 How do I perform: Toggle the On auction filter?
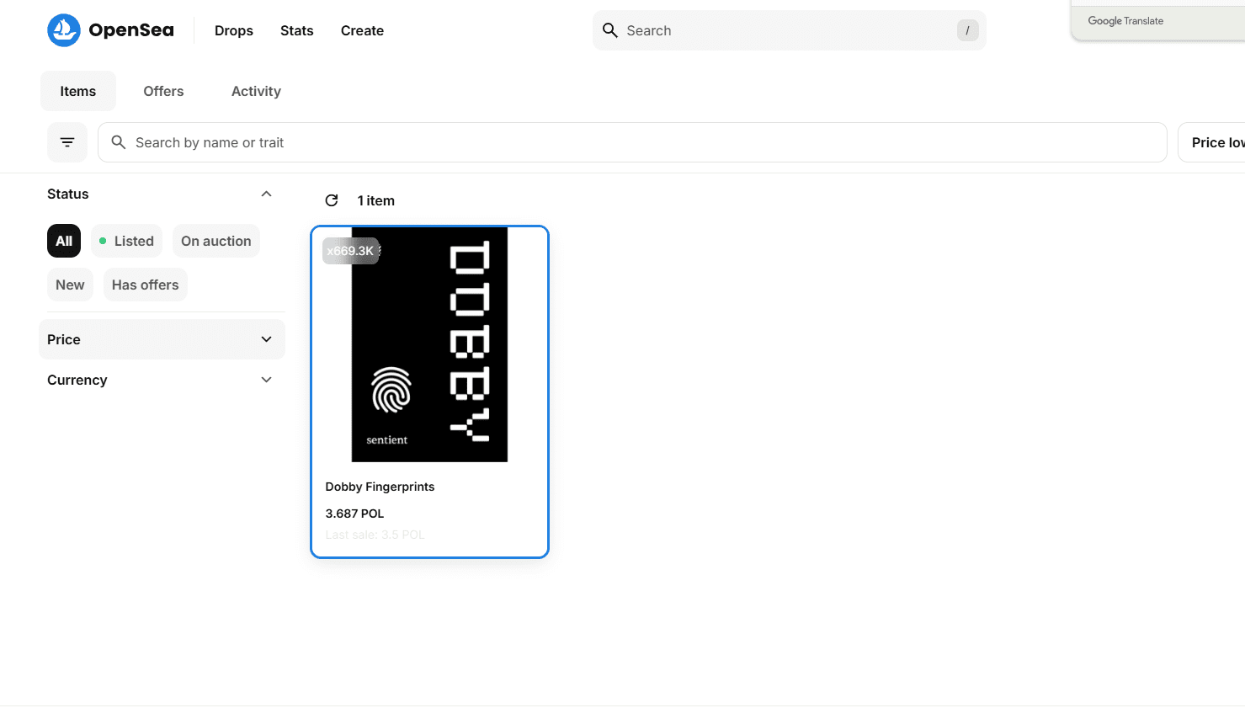tap(215, 241)
